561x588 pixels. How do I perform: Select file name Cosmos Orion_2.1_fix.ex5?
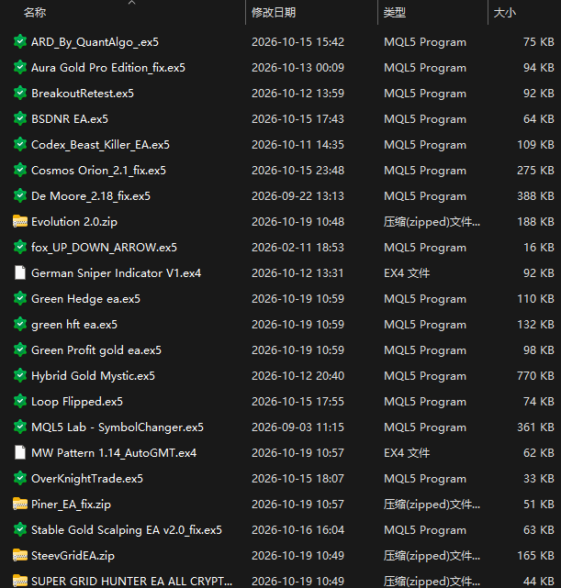coord(98,171)
